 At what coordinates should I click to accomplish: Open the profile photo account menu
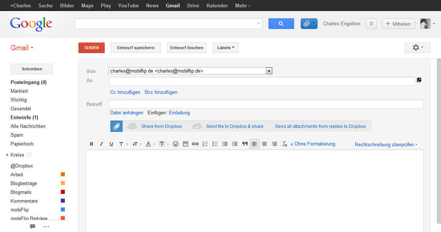427,23
